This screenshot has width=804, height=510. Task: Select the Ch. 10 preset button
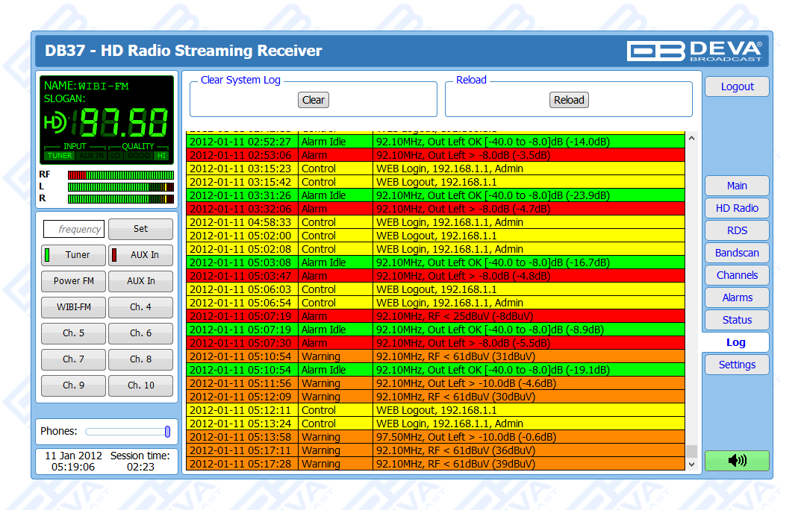point(140,385)
